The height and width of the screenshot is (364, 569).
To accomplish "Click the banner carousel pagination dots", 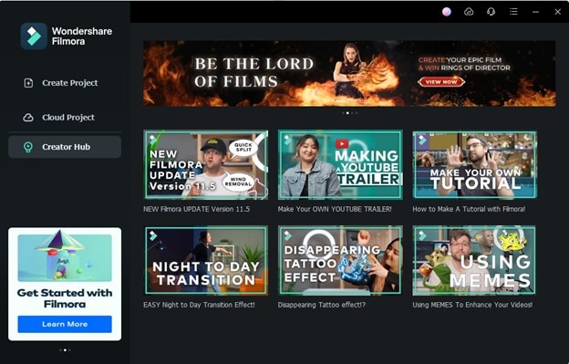I will tap(350, 113).
